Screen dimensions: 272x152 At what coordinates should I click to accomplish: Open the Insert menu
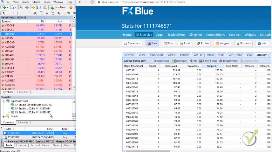[x=25, y=2]
